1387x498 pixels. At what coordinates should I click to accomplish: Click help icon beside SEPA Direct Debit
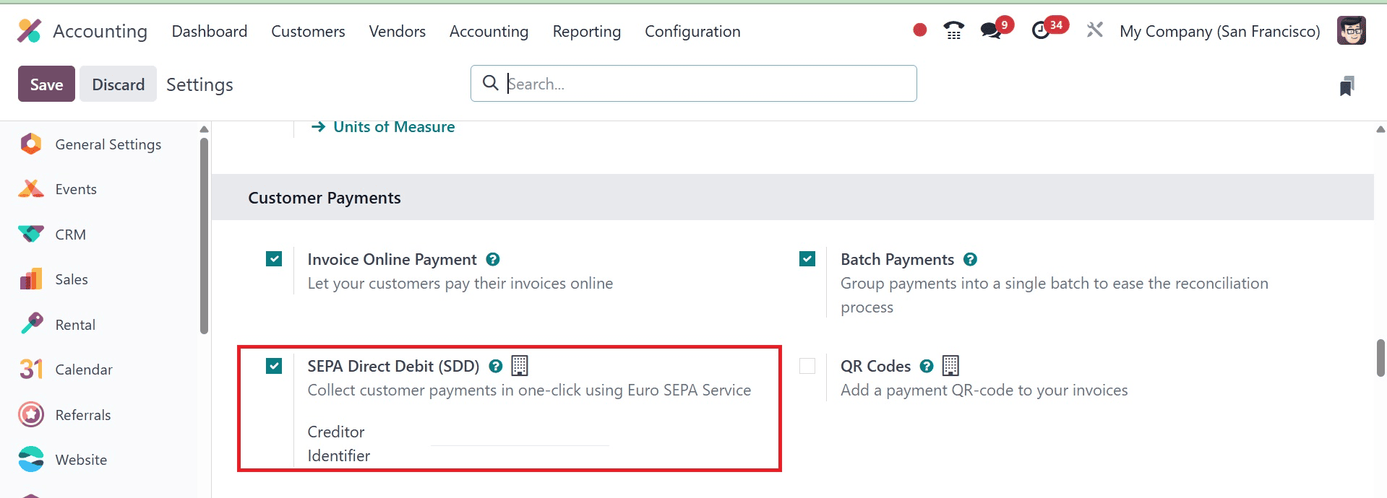point(496,366)
